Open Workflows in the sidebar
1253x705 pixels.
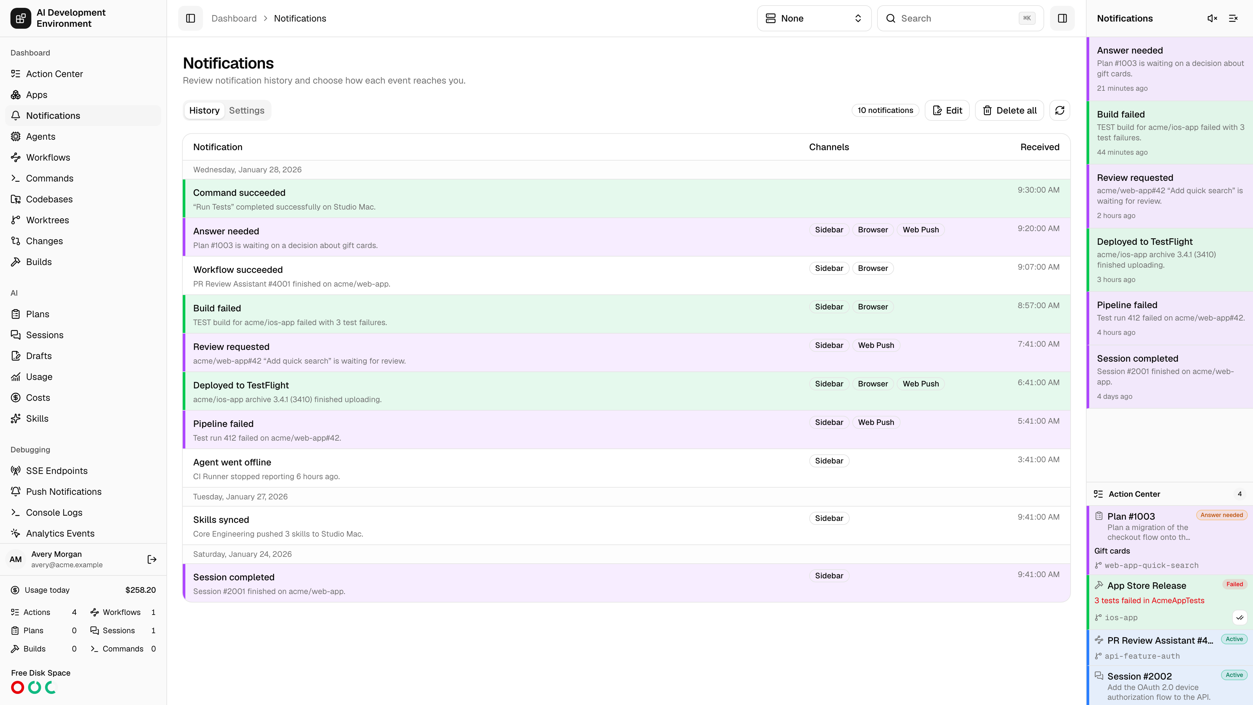(x=83, y=158)
